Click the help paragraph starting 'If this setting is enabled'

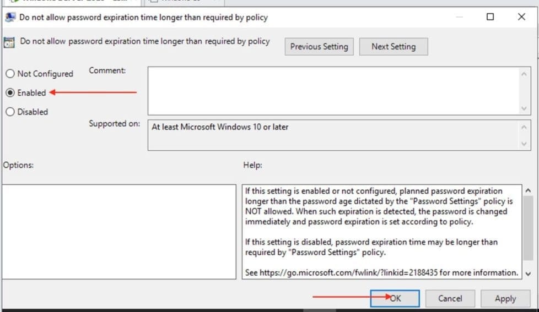[x=379, y=206]
